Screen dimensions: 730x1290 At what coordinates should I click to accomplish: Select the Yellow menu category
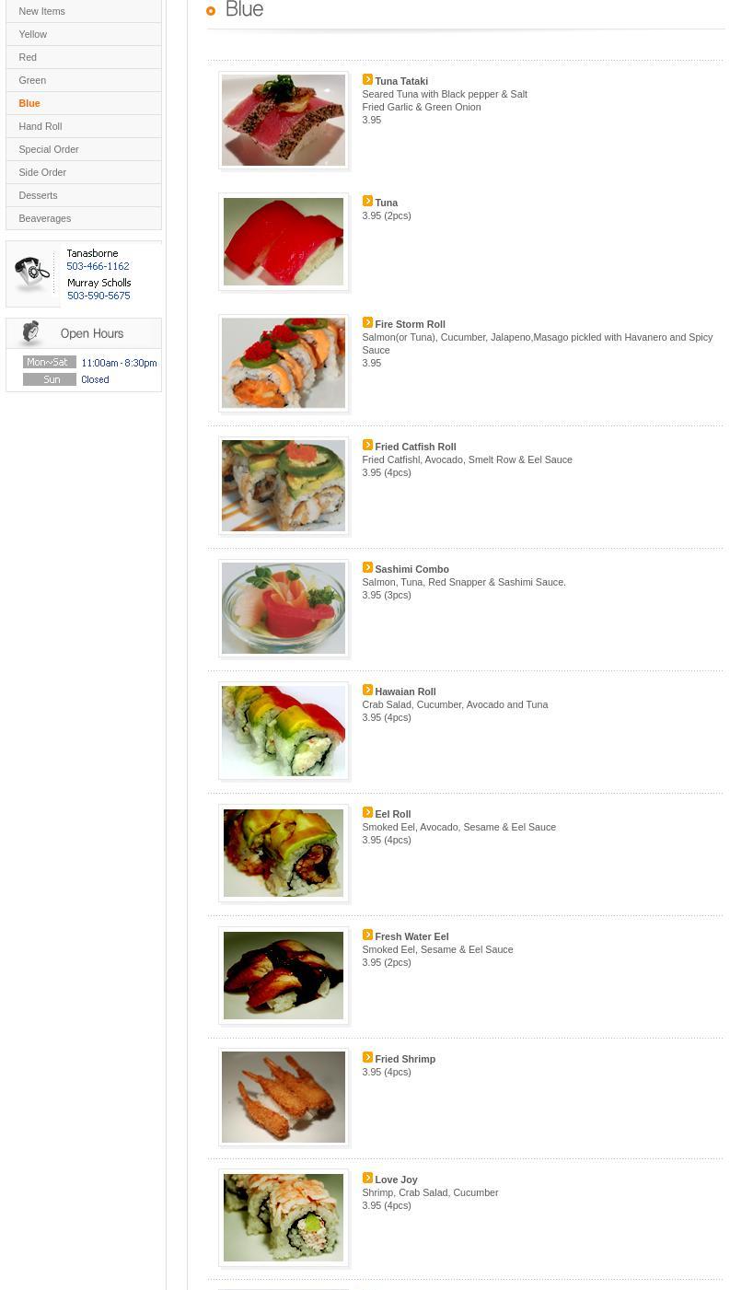click(84, 34)
